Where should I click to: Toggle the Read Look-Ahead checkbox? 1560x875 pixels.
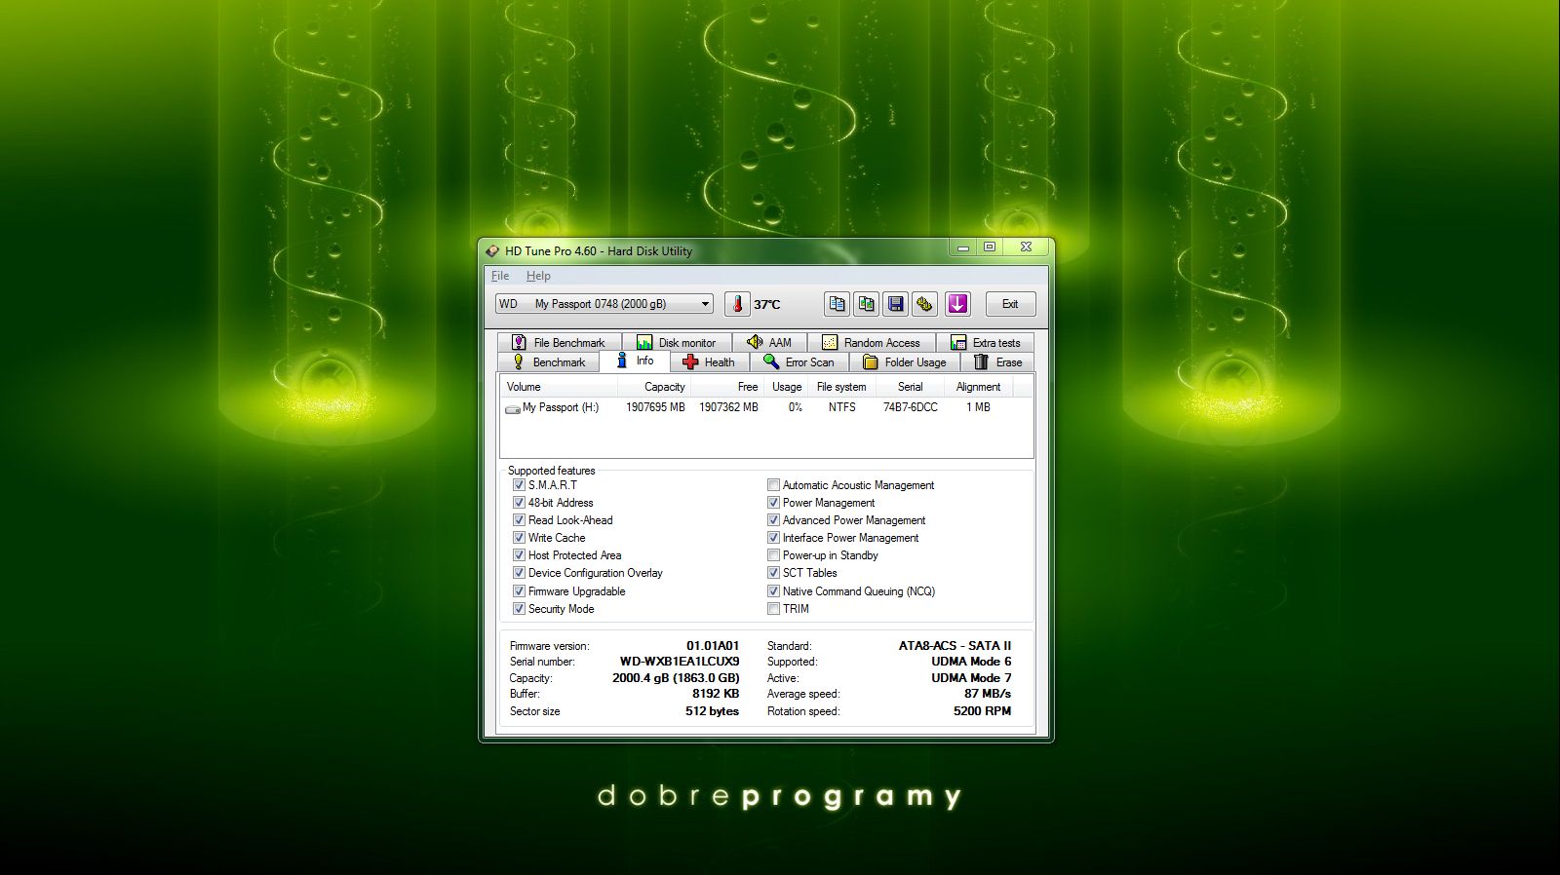coord(519,519)
